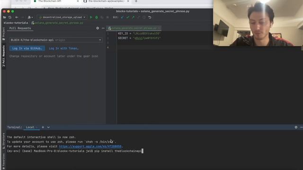Open the Structure sidebar tab
Image resolution: width=303 pixels, height=170 pixels.
pos(3,141)
